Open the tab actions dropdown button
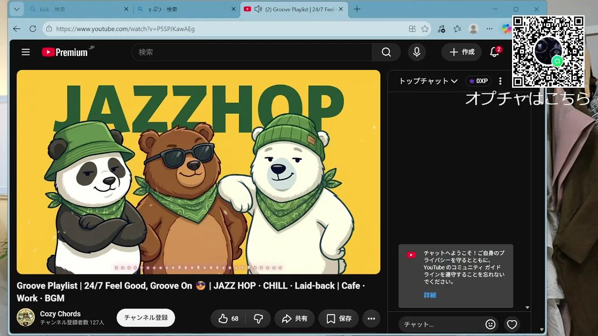Image resolution: width=598 pixels, height=336 pixels. pos(17,9)
